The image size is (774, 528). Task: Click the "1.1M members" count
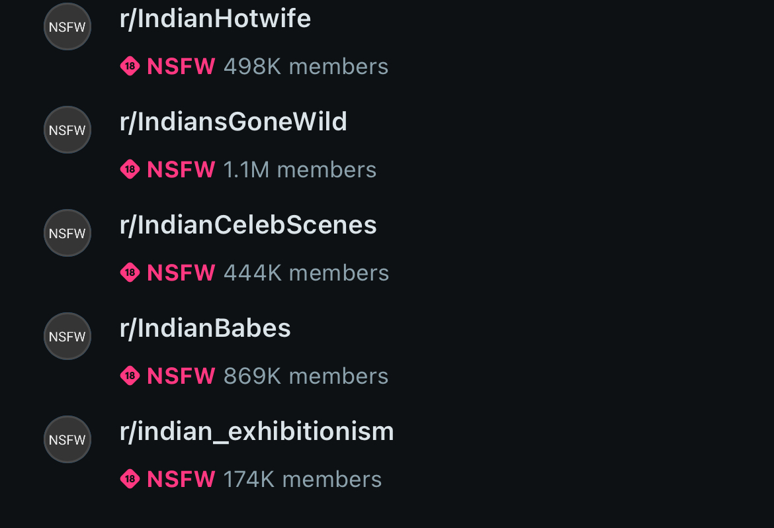pos(300,169)
